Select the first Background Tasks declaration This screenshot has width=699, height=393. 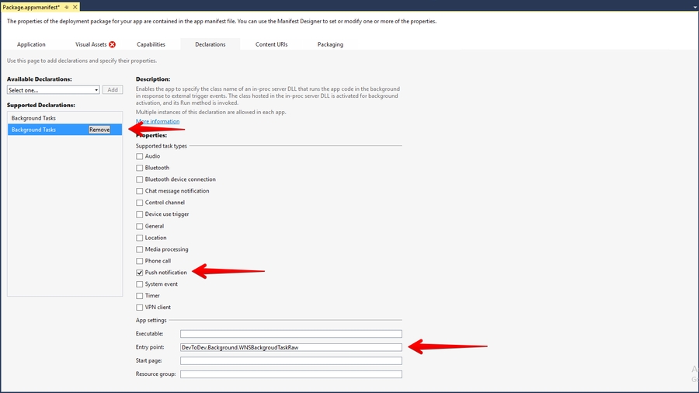click(34, 118)
